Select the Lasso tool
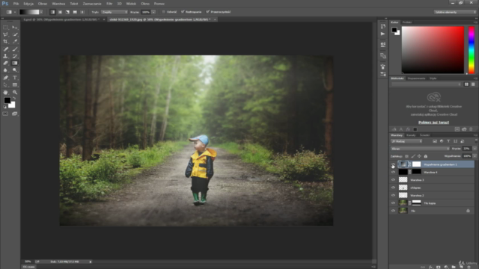The image size is (479, 269). pyautogui.click(x=5, y=34)
